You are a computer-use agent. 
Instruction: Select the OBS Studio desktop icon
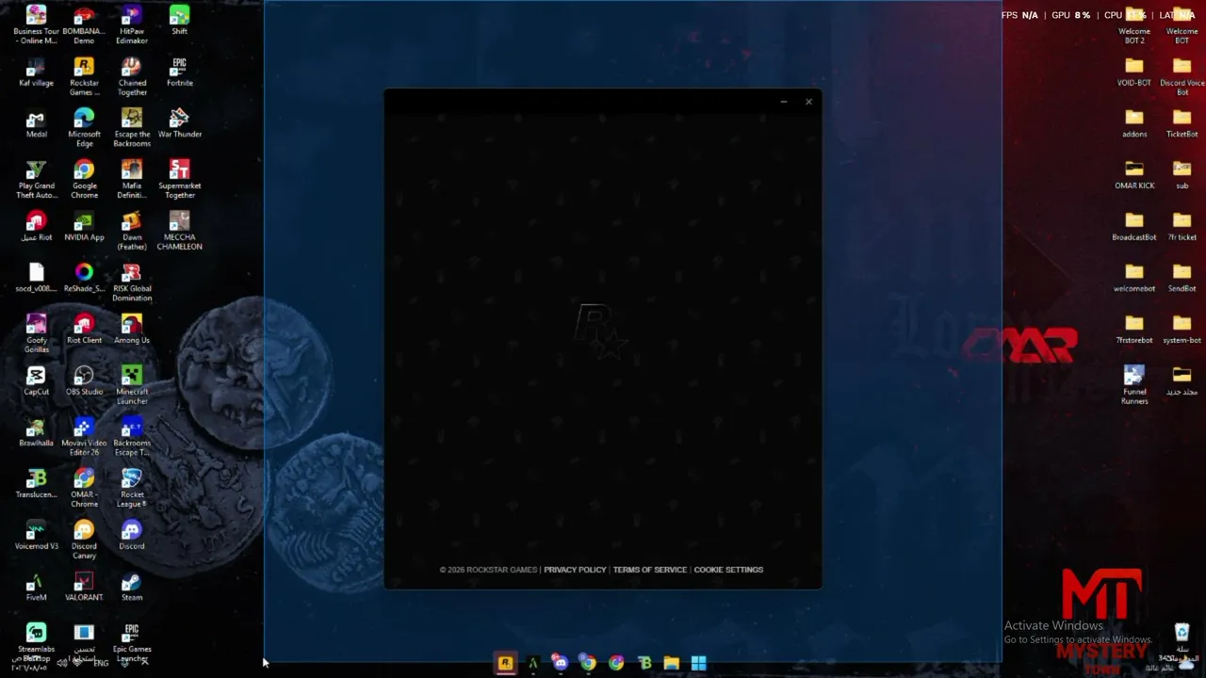click(84, 381)
